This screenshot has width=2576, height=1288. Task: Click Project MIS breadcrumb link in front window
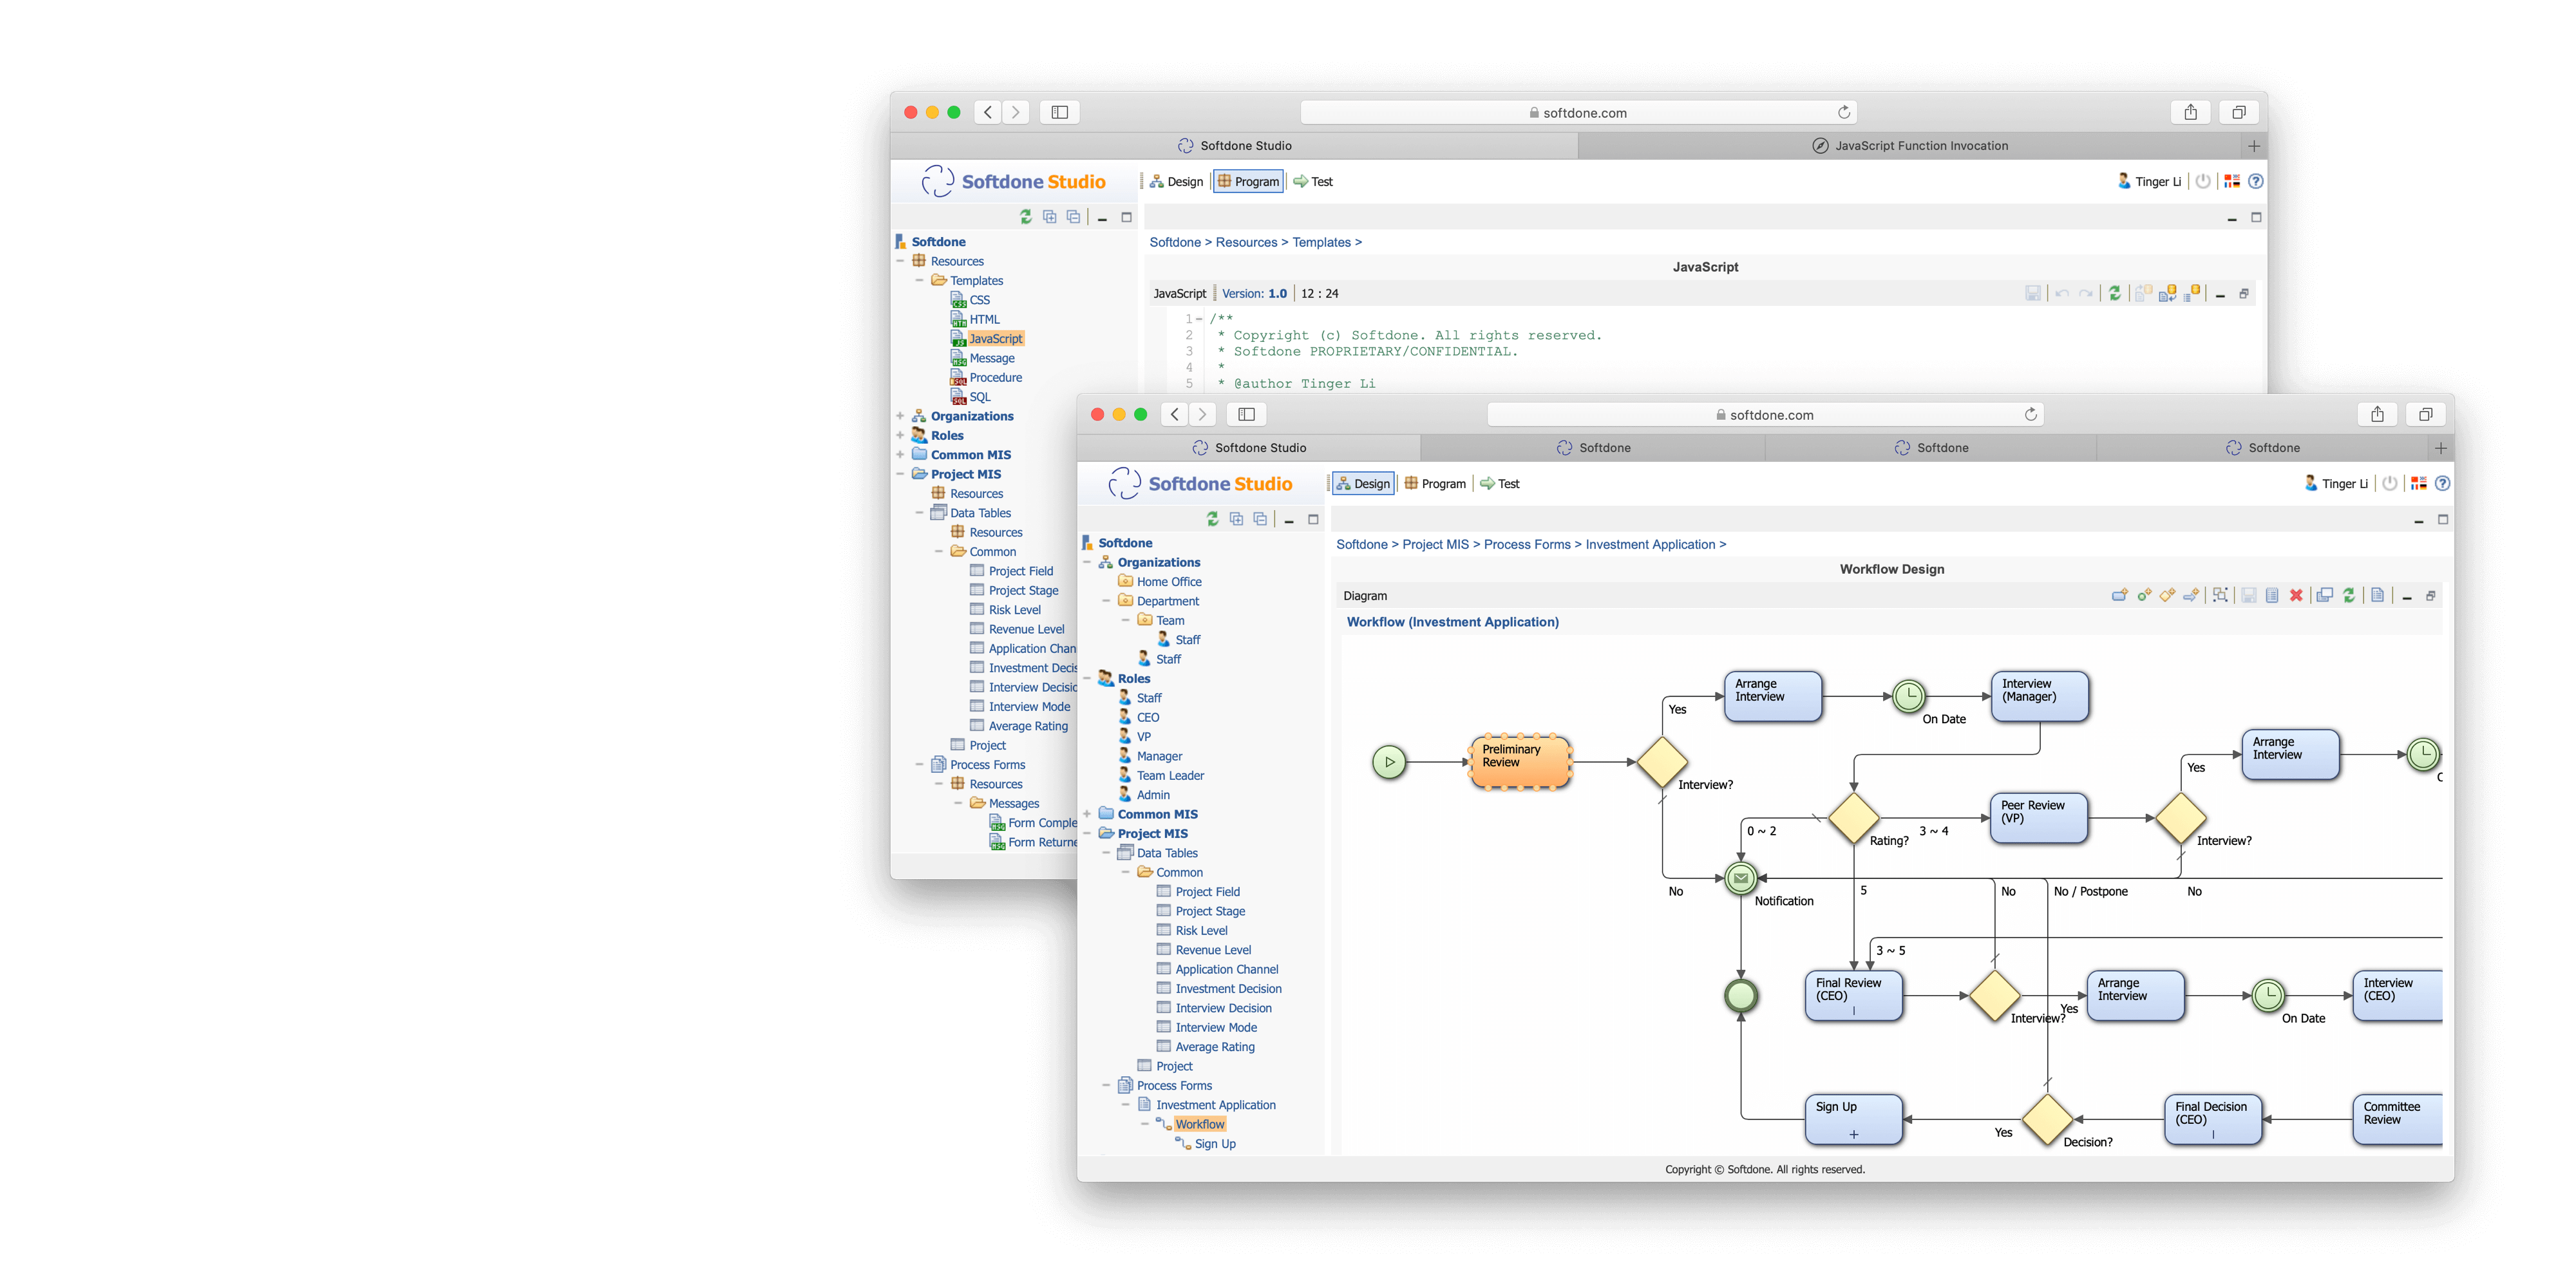click(1435, 545)
